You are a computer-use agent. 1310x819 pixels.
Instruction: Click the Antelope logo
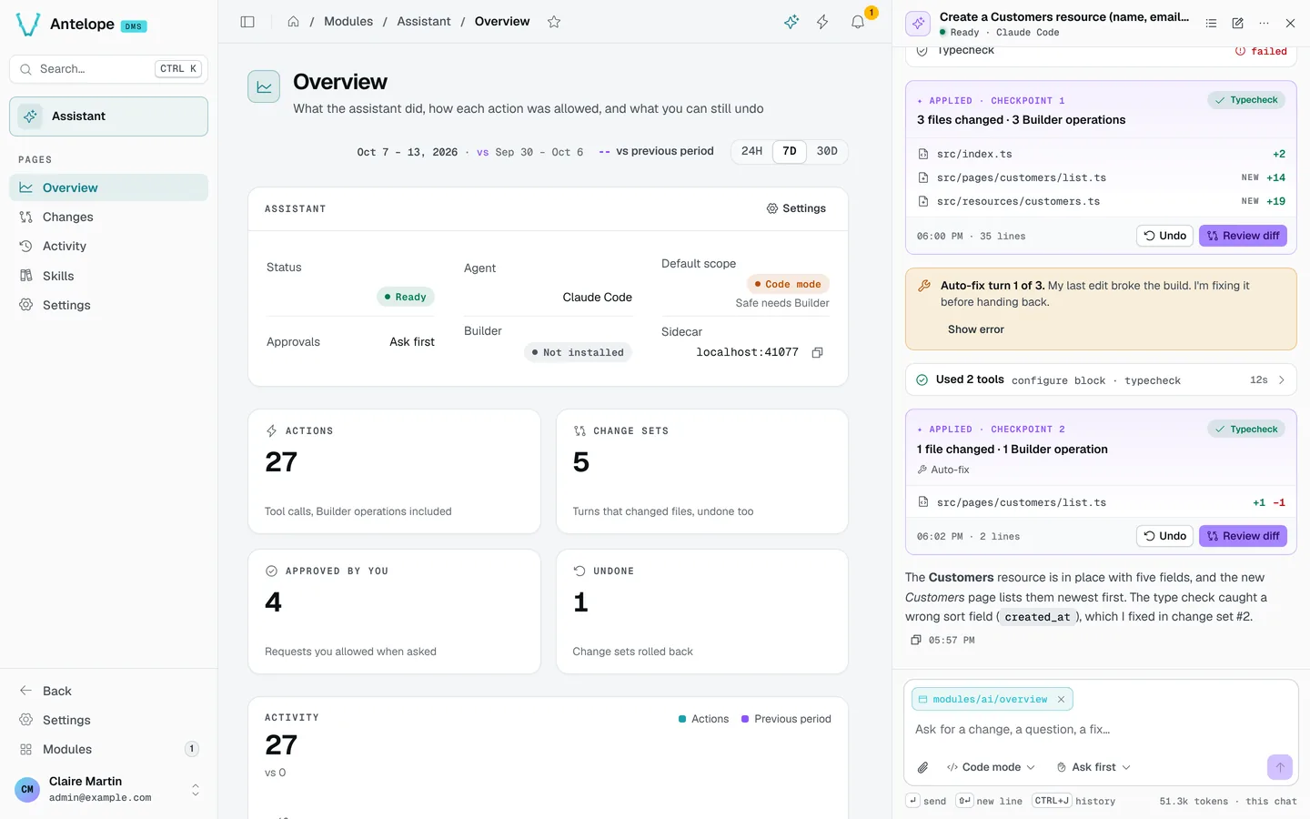coord(28,25)
